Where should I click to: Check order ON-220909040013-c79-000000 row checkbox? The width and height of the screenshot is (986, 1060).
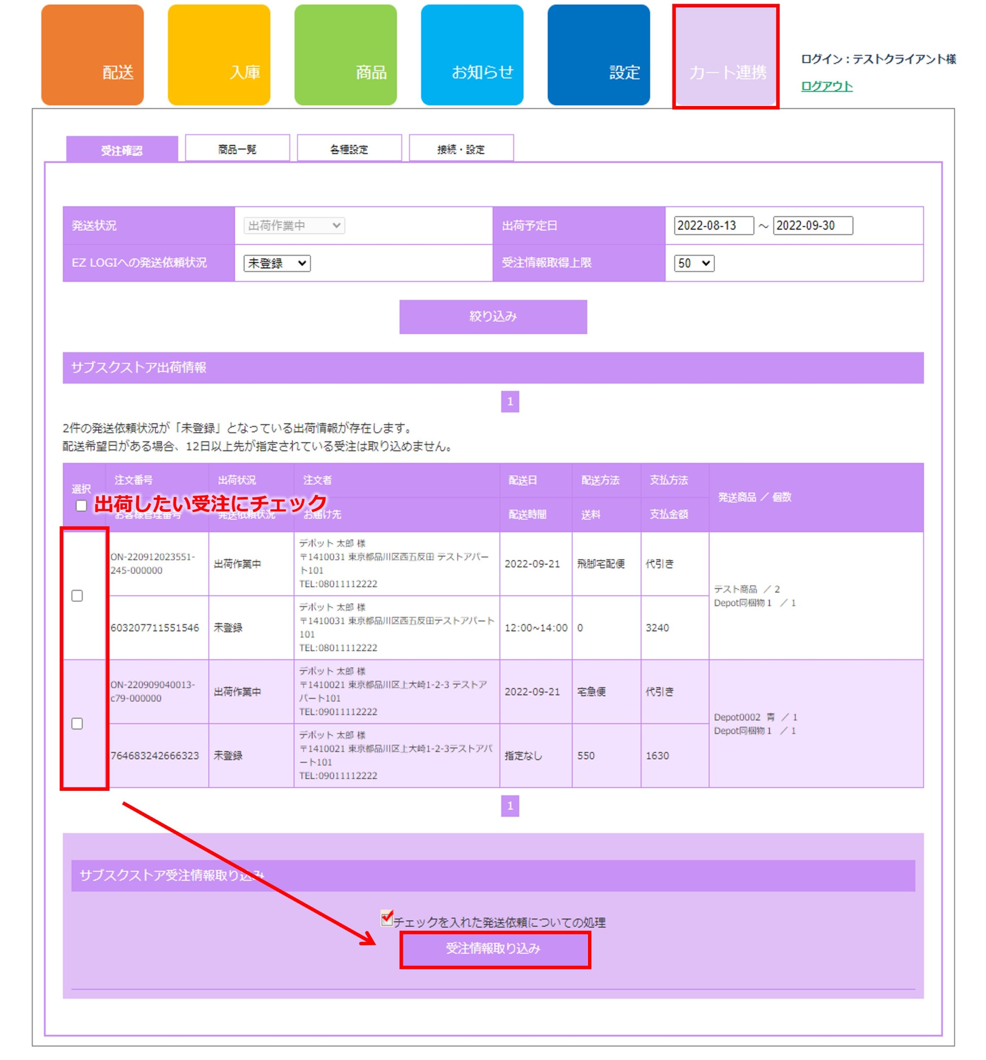(77, 723)
